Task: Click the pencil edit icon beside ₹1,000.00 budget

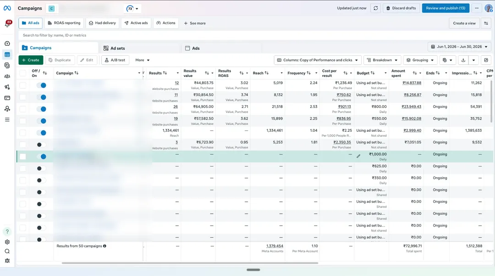Action: (358, 156)
